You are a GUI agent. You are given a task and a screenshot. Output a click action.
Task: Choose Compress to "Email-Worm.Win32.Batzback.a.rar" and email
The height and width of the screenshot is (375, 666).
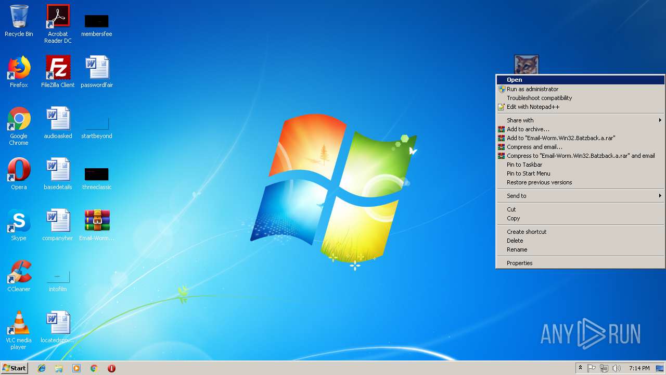pyautogui.click(x=580, y=156)
